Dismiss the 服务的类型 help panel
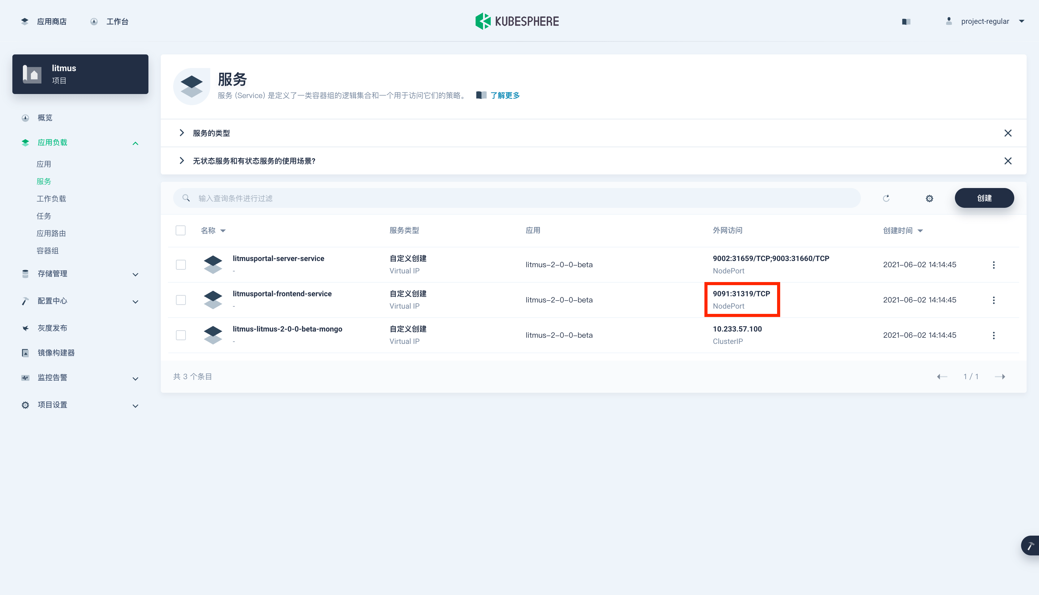 click(x=1007, y=133)
